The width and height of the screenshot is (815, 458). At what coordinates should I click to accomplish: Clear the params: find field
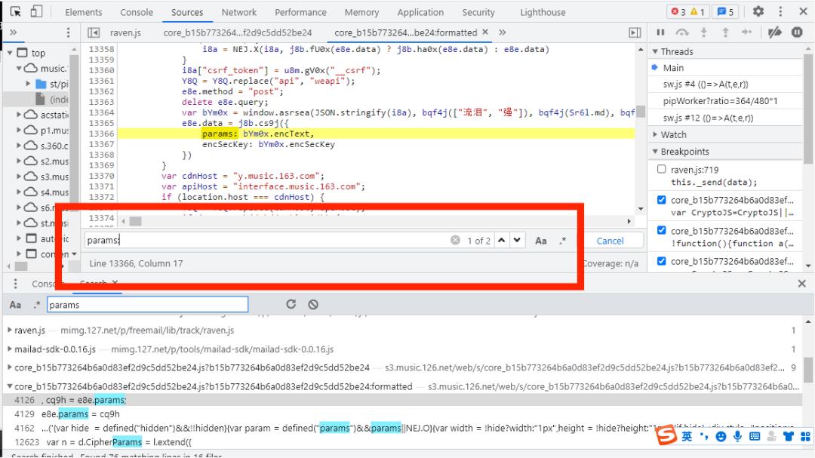(x=455, y=241)
